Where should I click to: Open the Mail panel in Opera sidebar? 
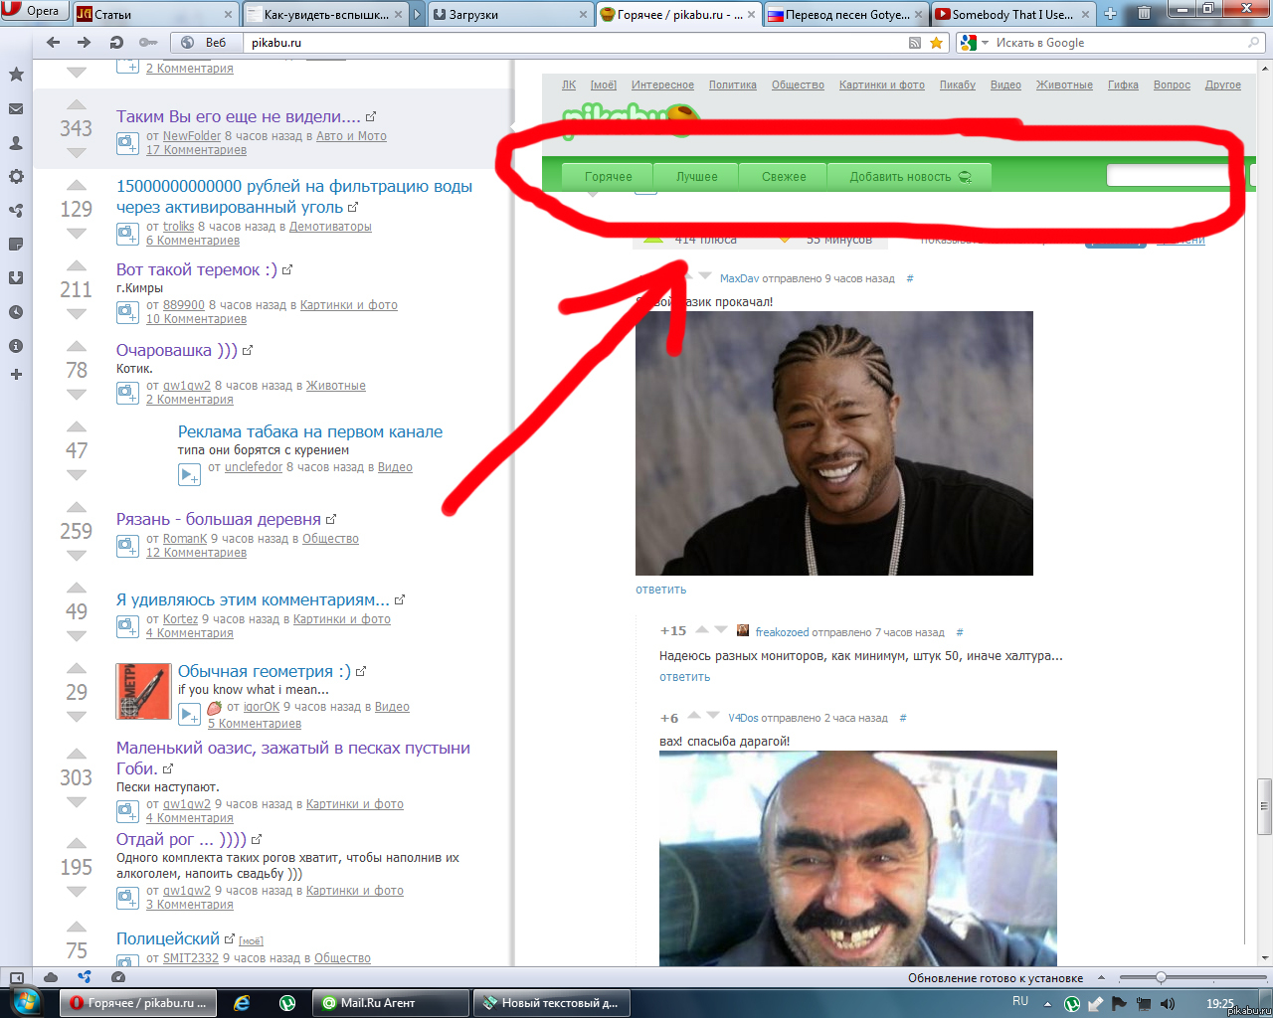[16, 108]
